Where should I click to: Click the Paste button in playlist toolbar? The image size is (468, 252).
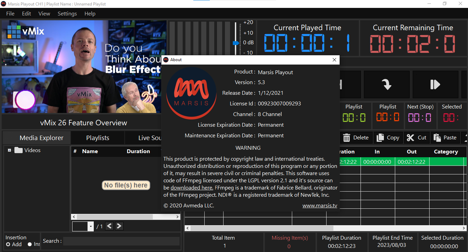445,138
